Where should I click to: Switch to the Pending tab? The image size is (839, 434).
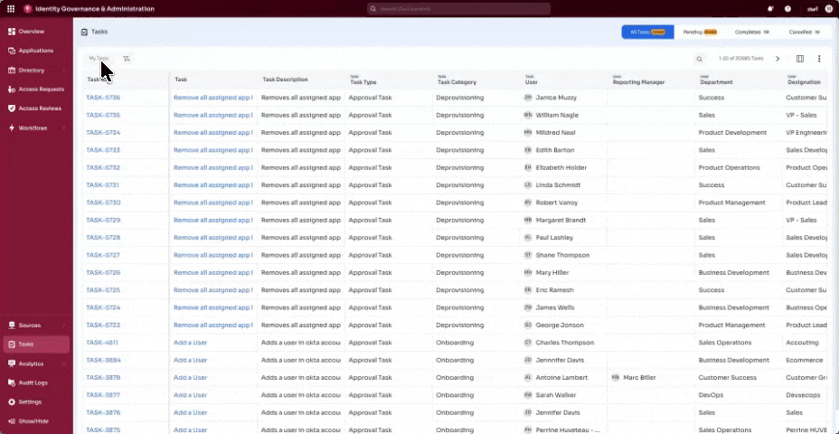pos(700,33)
